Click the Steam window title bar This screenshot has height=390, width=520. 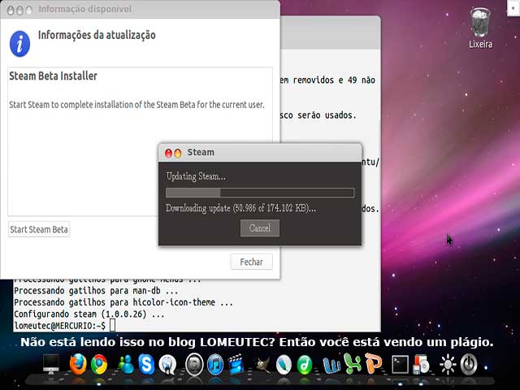click(x=260, y=153)
